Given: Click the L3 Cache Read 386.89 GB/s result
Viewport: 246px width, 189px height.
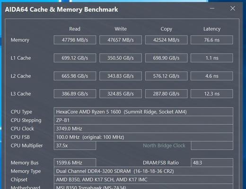Looking at the screenshot, I should (75, 94).
